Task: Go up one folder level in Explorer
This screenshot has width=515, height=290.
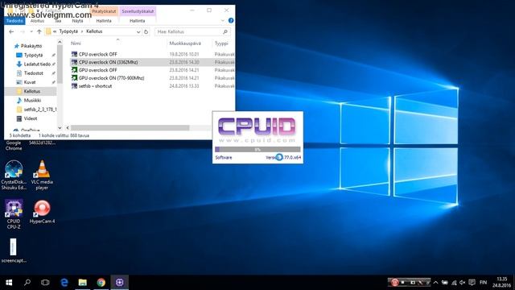Action: 39,32
